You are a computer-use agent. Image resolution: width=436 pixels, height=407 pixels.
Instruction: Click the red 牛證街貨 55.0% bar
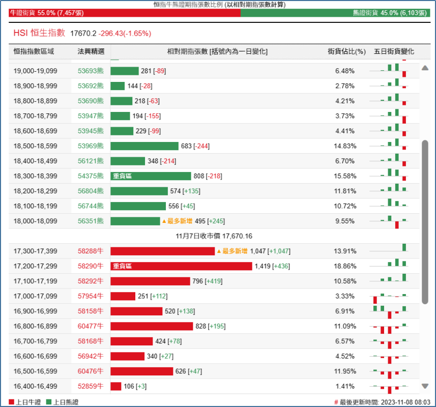[124, 13]
